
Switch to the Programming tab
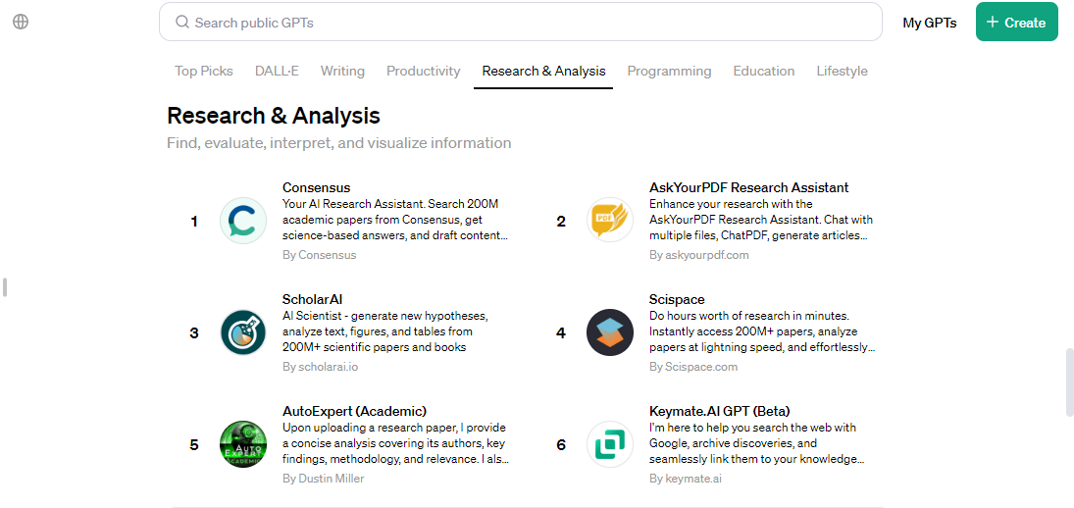click(x=669, y=71)
